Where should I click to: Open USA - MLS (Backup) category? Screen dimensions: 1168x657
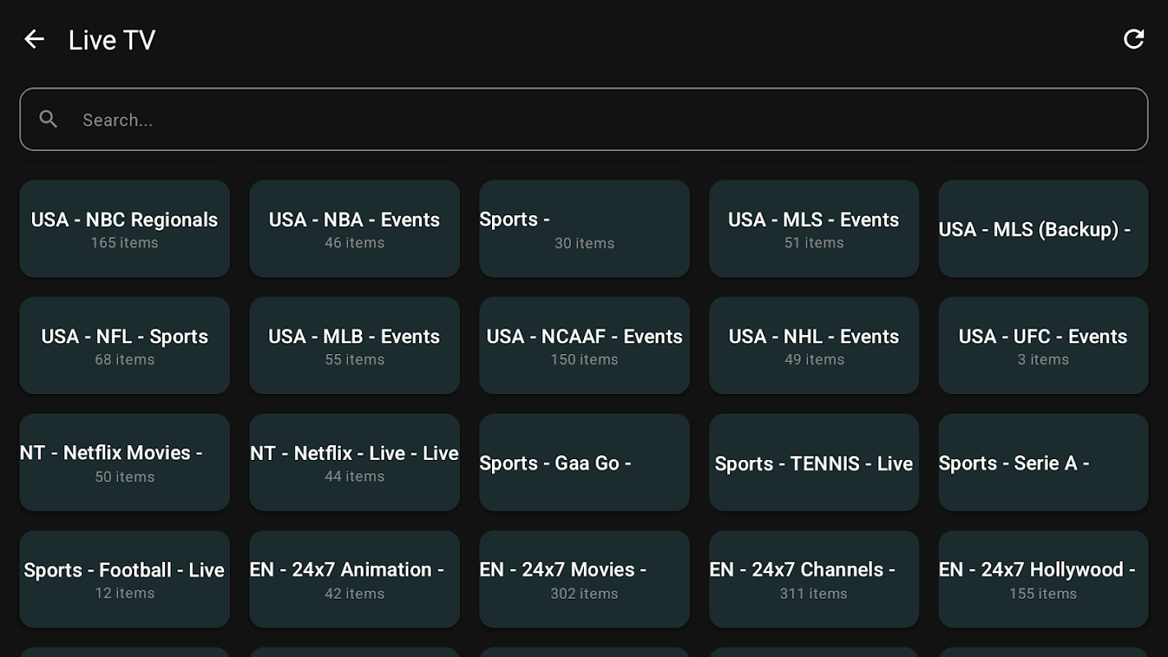(x=1043, y=229)
